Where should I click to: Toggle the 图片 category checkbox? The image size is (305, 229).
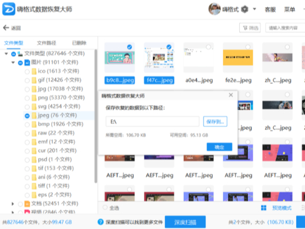pyautogui.click(x=20, y=63)
